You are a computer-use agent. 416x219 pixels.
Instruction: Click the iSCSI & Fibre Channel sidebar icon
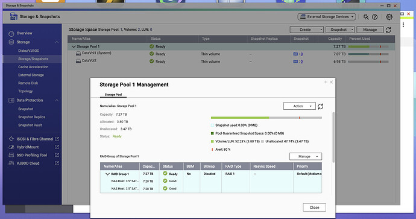tap(11, 139)
